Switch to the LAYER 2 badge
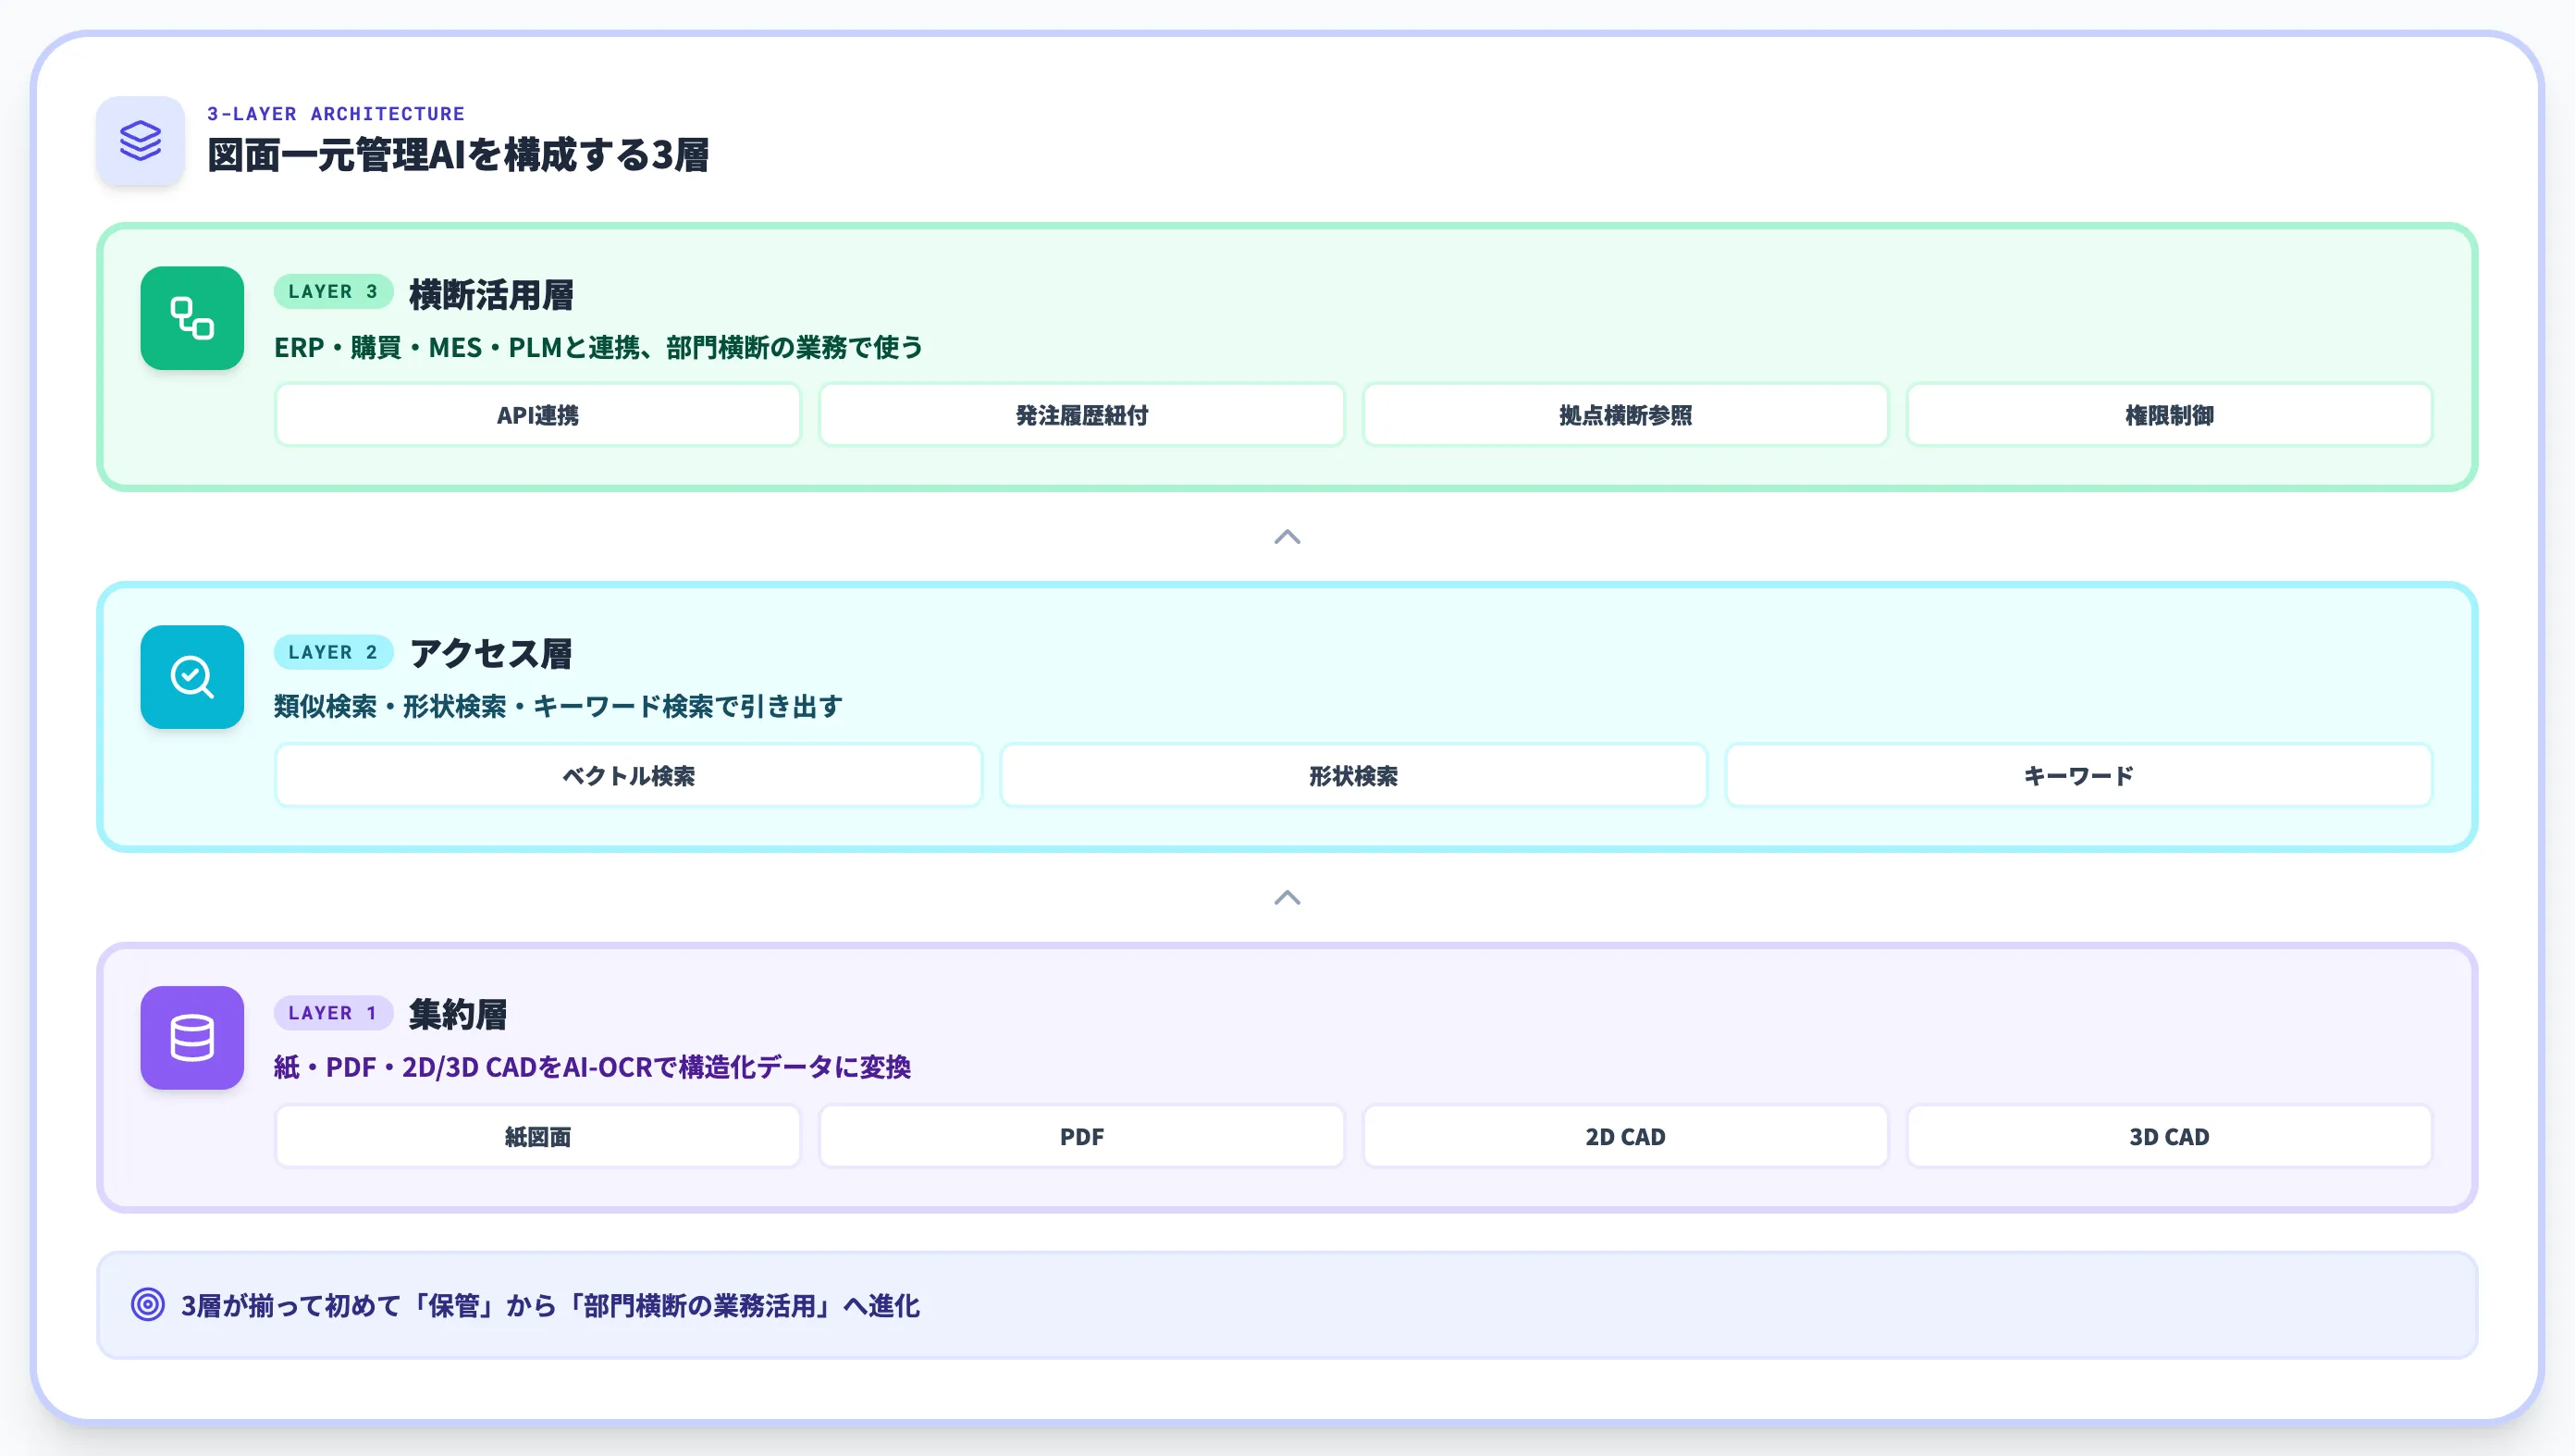2575x1456 pixels. tap(333, 652)
